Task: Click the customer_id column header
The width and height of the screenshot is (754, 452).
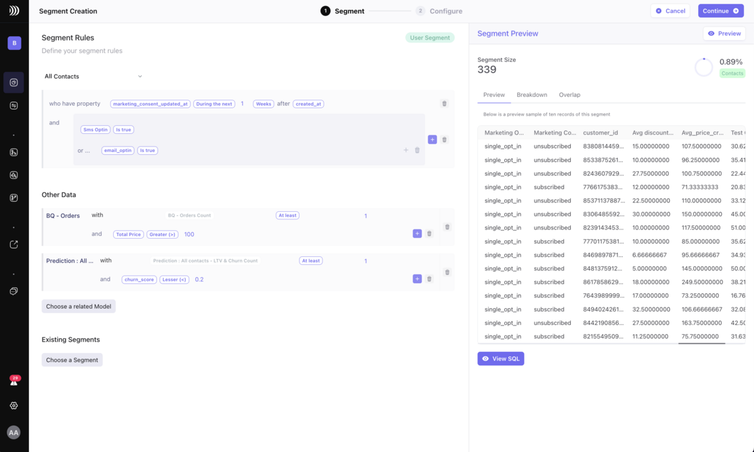Action: (x=600, y=133)
